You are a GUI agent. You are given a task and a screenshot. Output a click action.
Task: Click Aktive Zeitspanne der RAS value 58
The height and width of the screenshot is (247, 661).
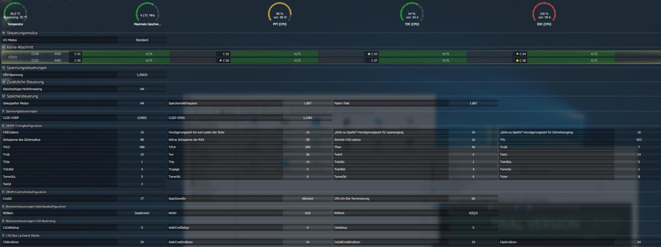(308, 140)
